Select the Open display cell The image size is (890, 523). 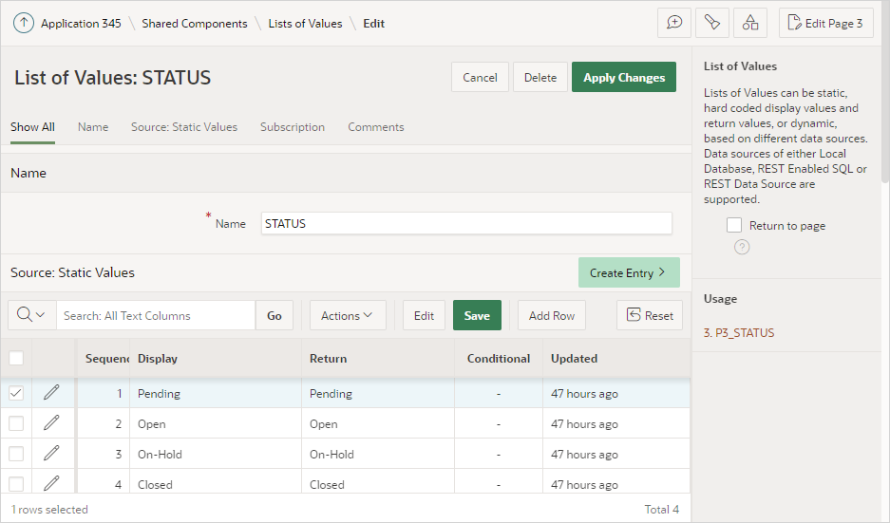tap(216, 423)
